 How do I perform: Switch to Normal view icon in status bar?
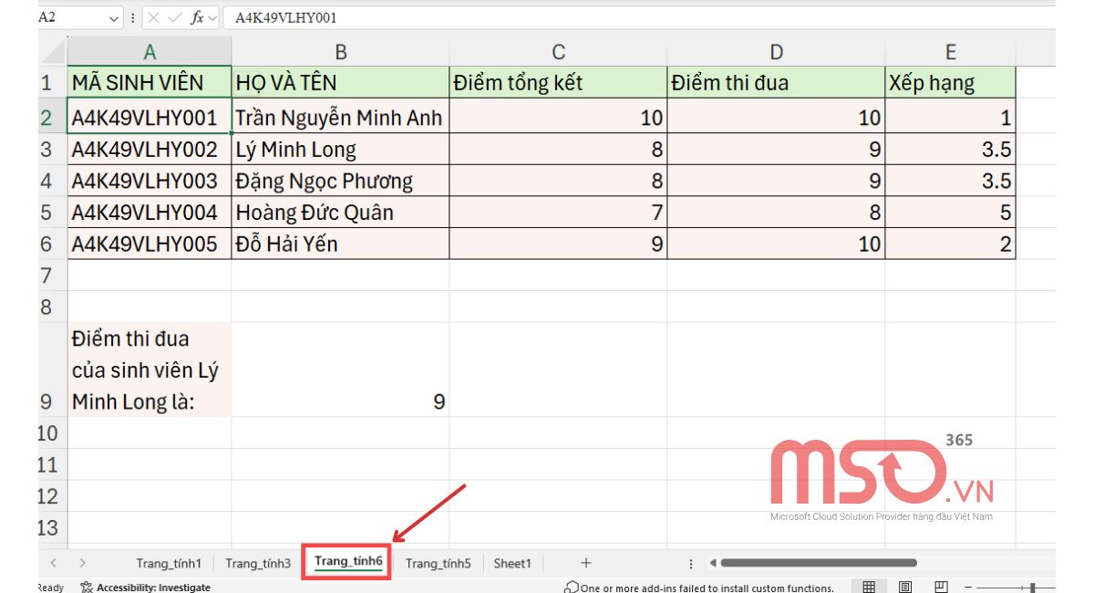869,587
